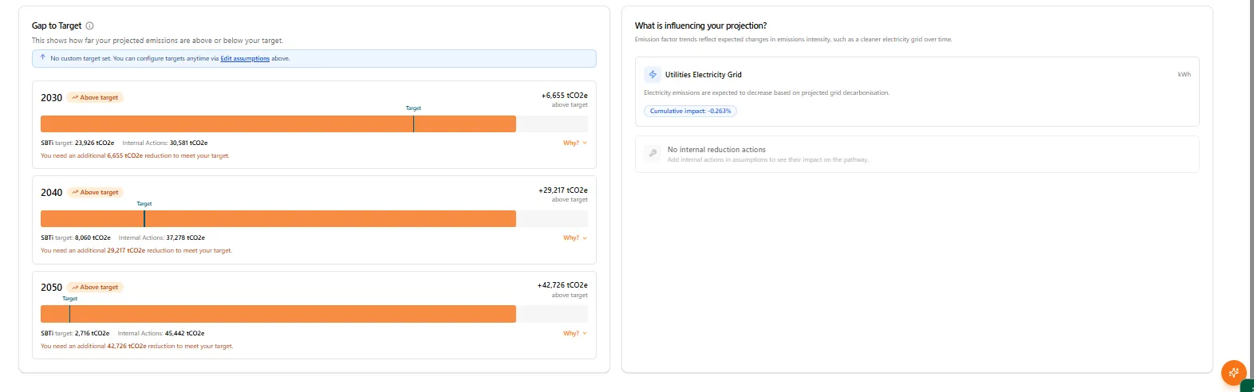Click the No internal reduction actions card text

(716, 150)
